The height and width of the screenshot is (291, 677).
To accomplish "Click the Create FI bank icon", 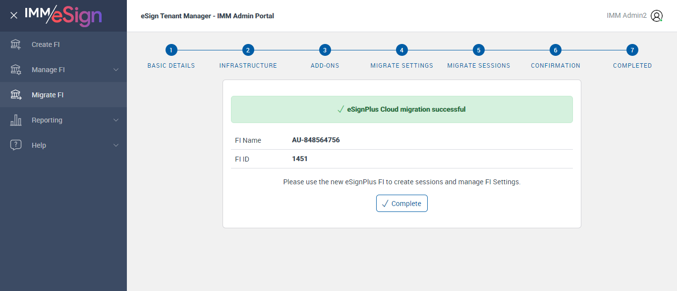I will (16, 44).
